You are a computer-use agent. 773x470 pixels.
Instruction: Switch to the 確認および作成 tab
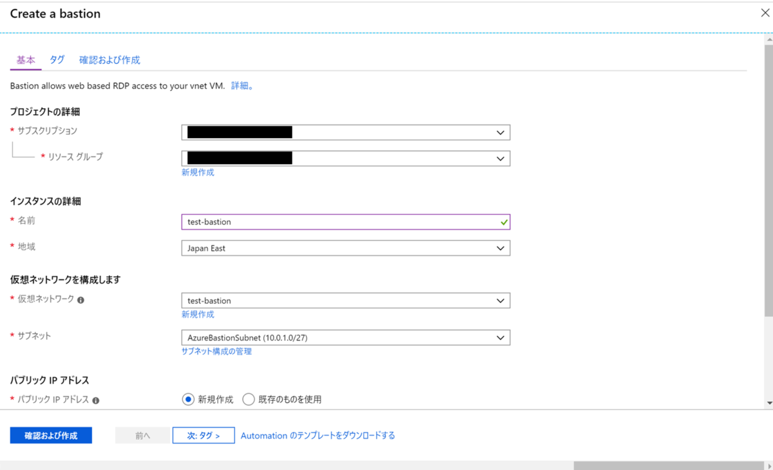pyautogui.click(x=110, y=60)
